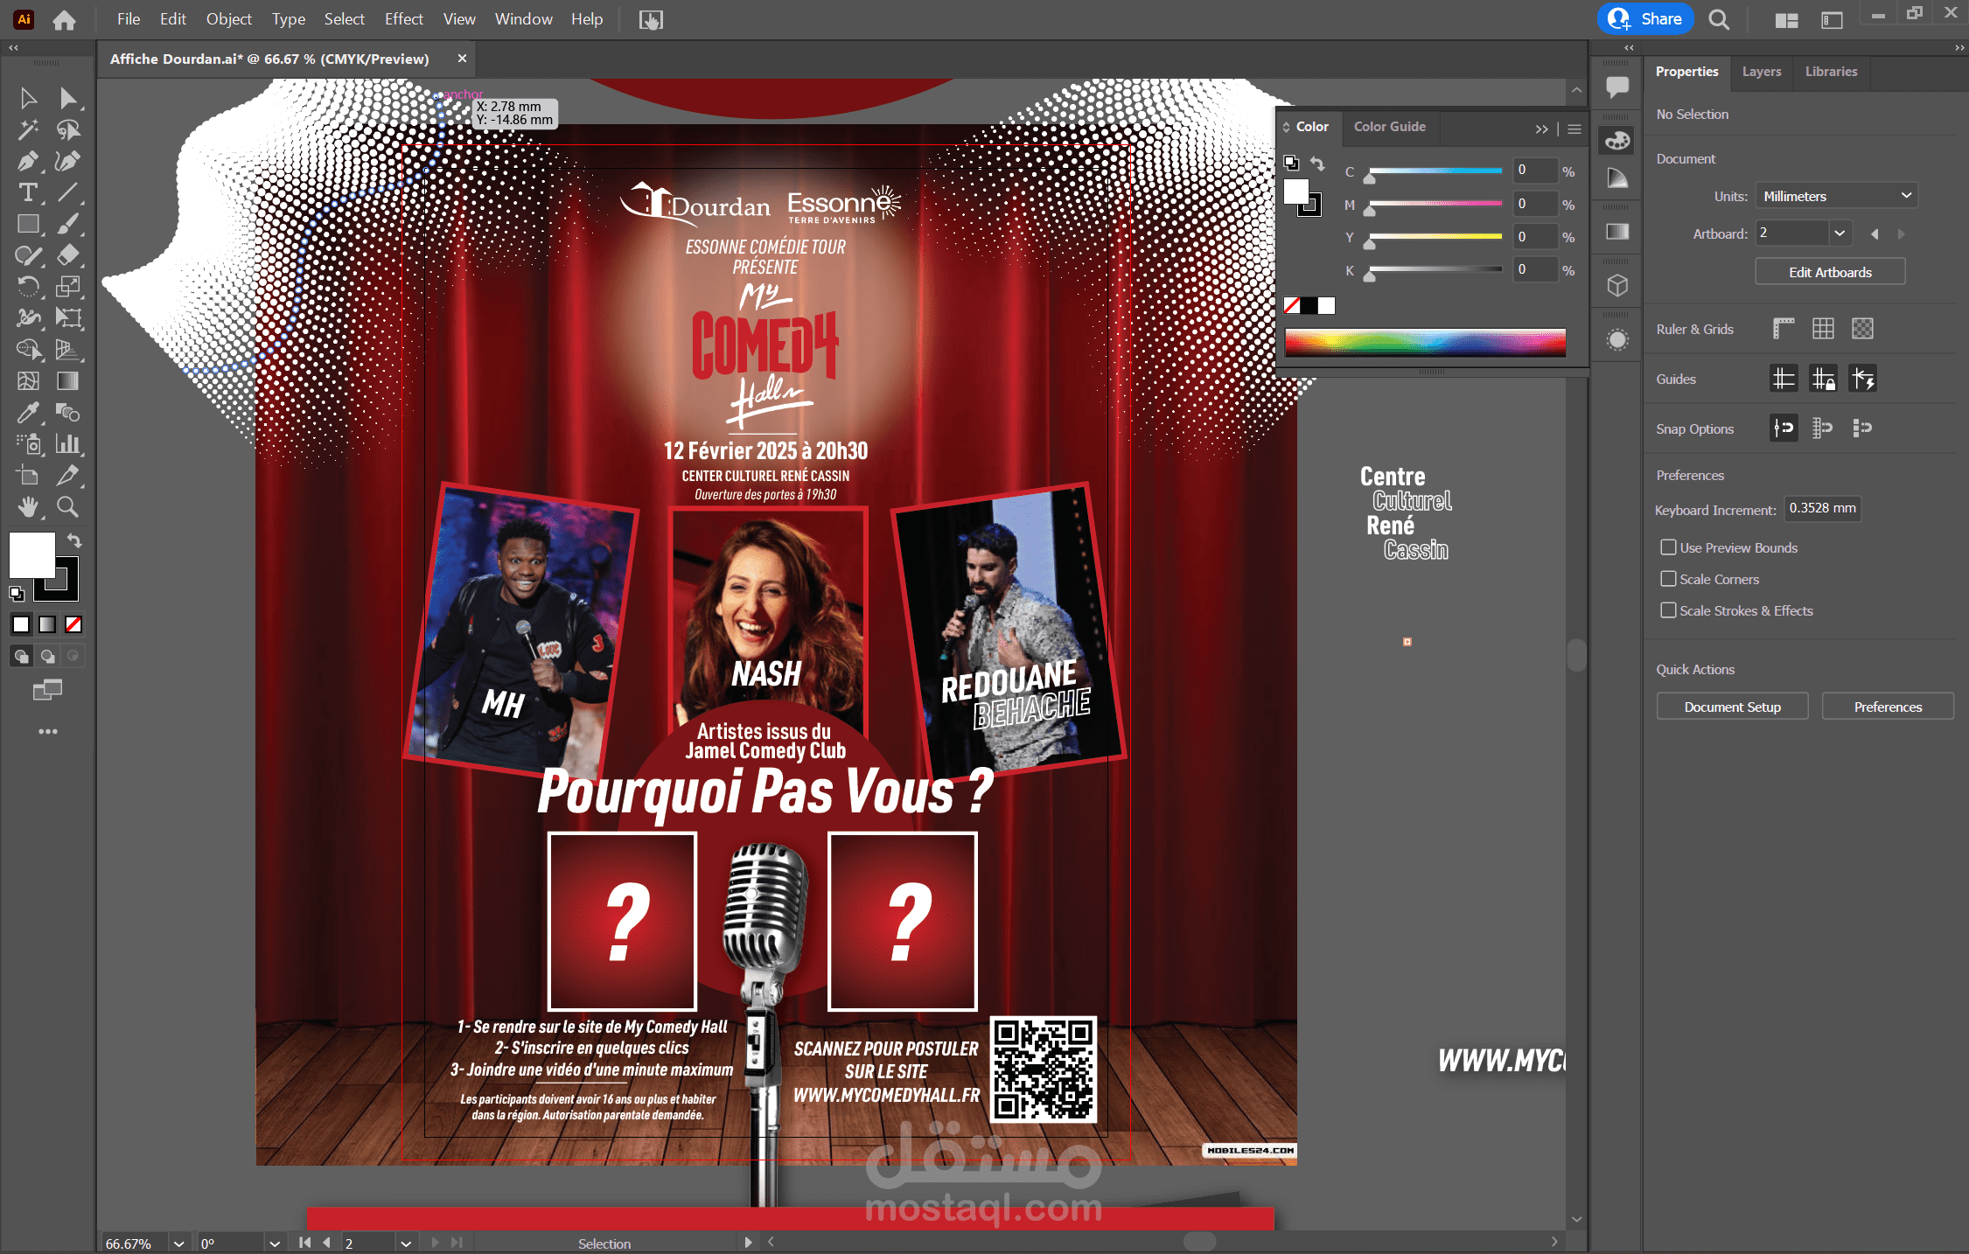Switch to the Layers tab
The height and width of the screenshot is (1254, 1969).
pos(1761,72)
